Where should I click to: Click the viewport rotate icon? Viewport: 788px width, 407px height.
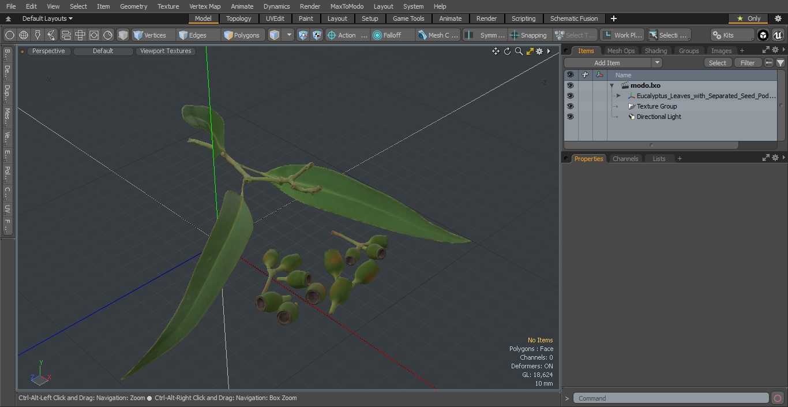pos(507,51)
